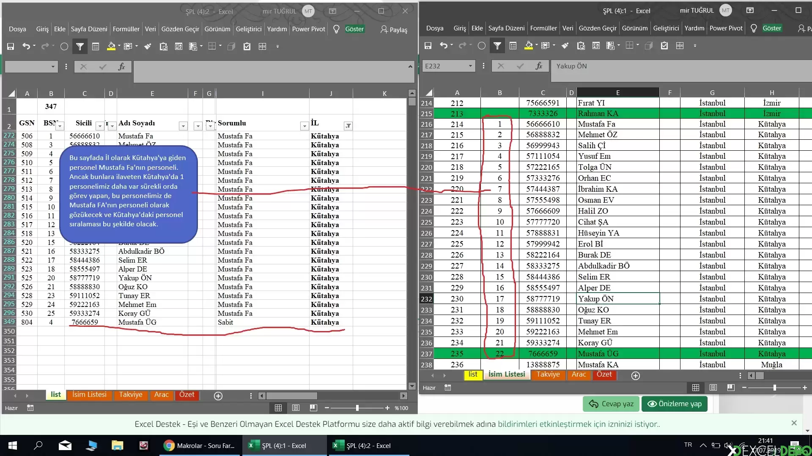Open the BSN column filter dropdown

pyautogui.click(x=60, y=126)
